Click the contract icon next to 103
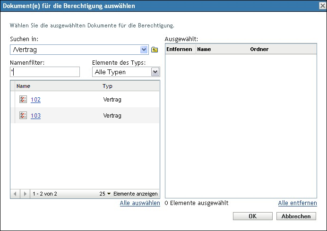This screenshot has height=231, width=327. pos(23,115)
